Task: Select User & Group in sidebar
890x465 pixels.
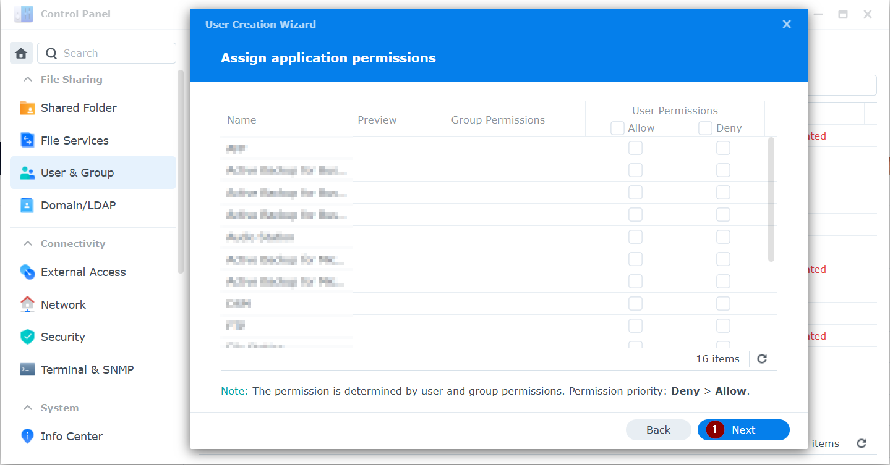Action: coord(93,172)
